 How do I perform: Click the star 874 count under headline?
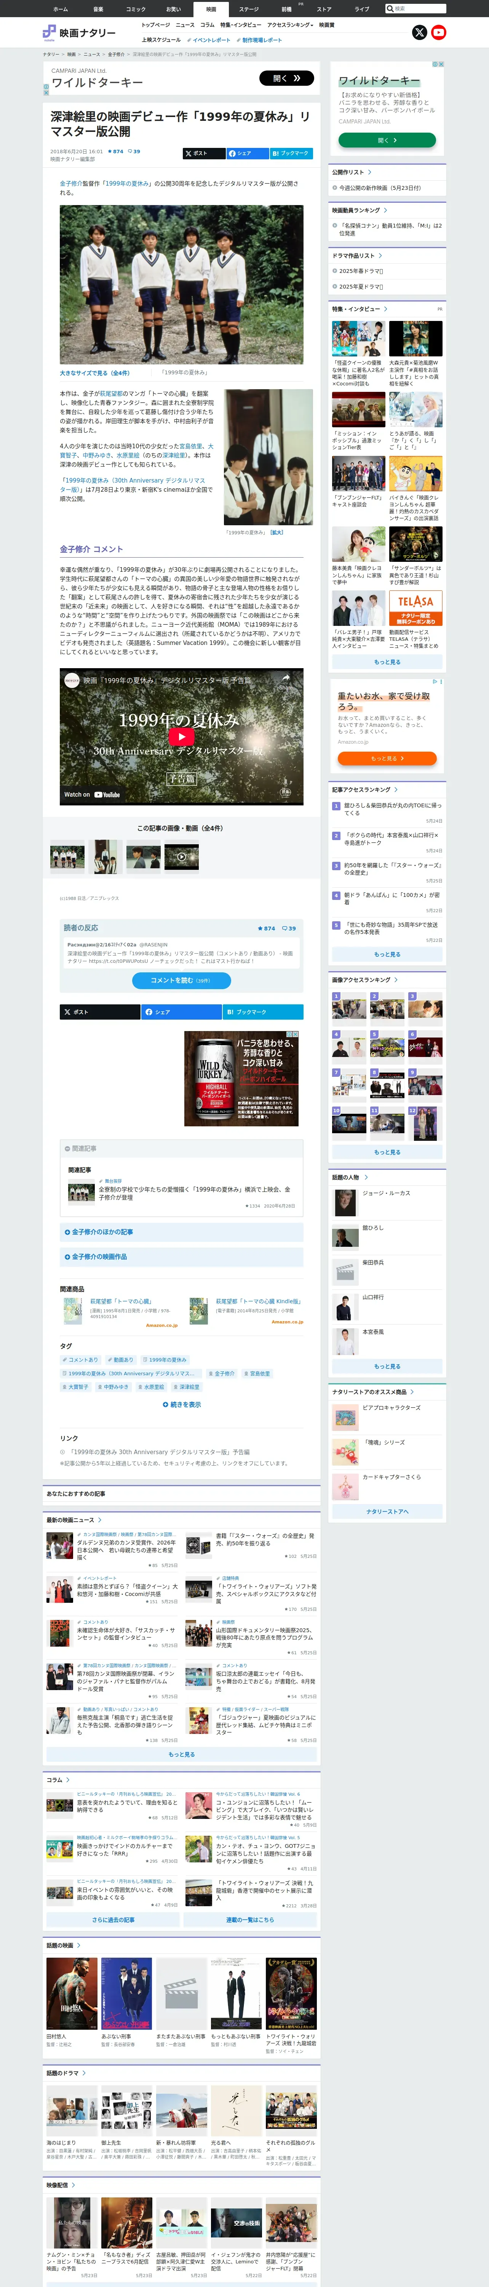(115, 152)
